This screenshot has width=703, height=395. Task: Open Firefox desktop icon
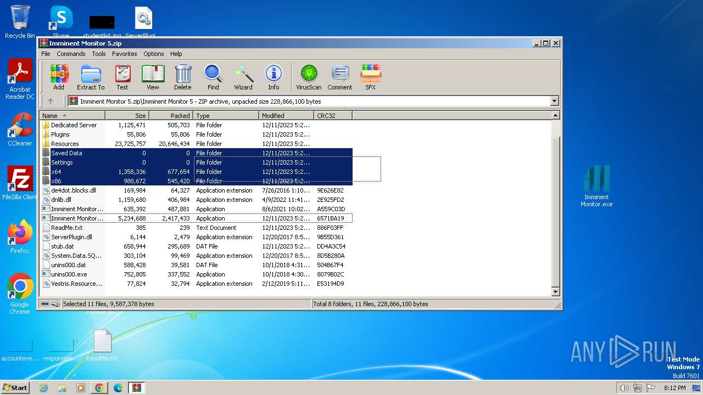[x=20, y=237]
